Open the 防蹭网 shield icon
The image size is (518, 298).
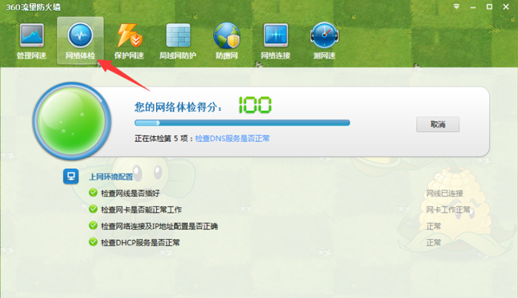(226, 36)
